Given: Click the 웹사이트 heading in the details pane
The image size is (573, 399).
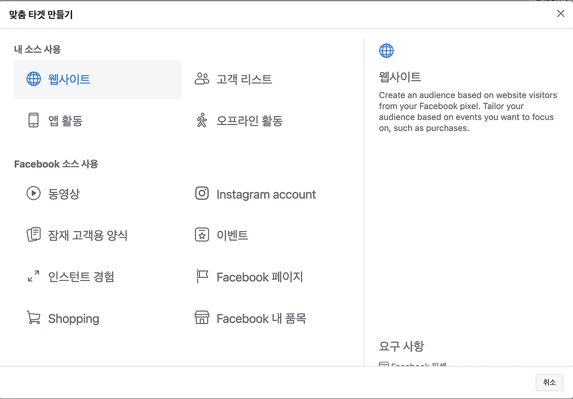Looking at the screenshot, I should [x=400, y=77].
